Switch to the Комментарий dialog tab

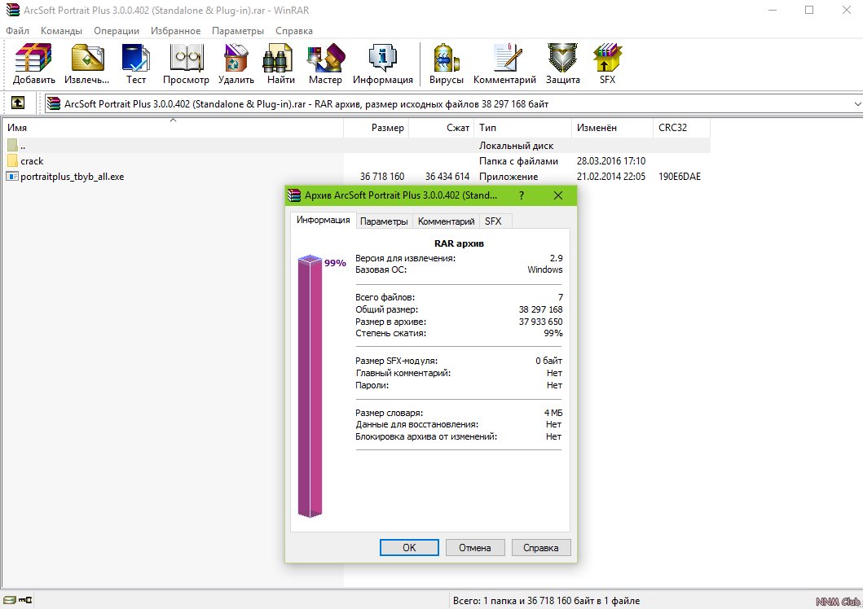pyautogui.click(x=446, y=221)
